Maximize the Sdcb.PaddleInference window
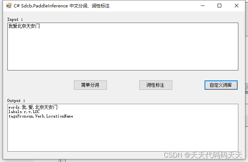Image resolution: width=248 pixels, height=162 pixels. (219, 6)
